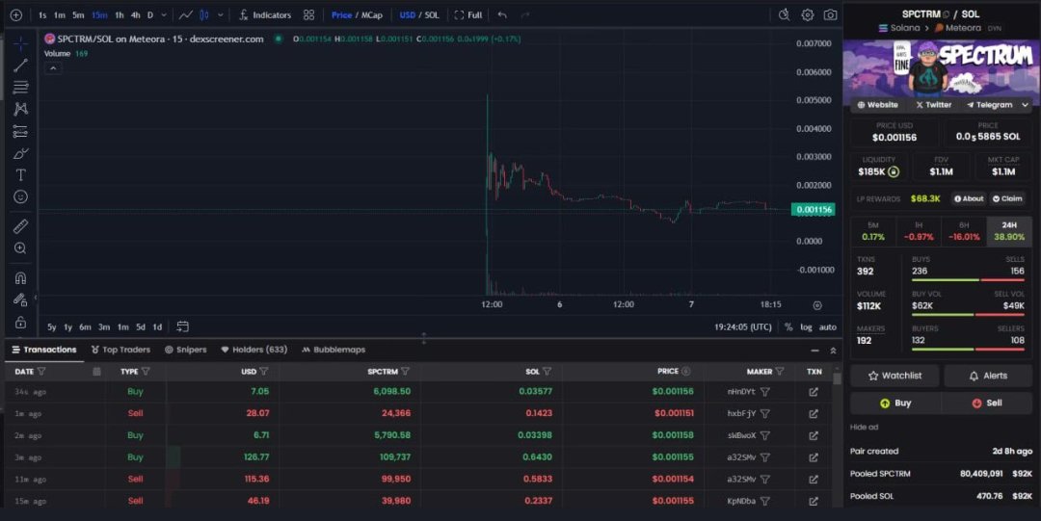Open the Transactions tab
The width and height of the screenshot is (1041, 521).
tap(43, 350)
